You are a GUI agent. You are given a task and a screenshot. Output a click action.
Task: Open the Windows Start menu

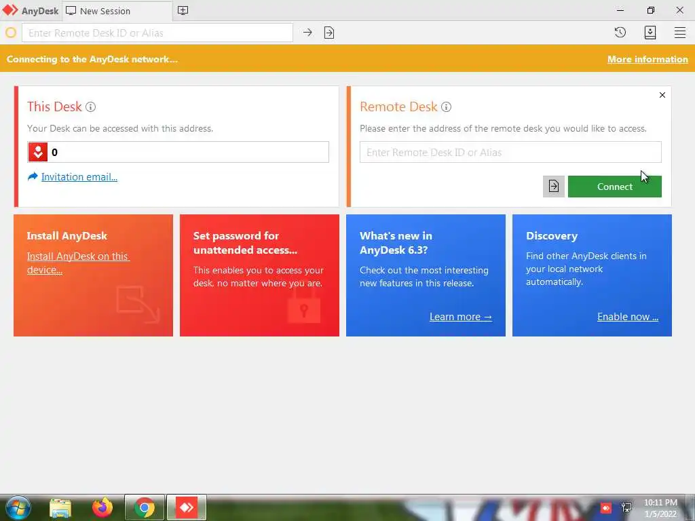(x=18, y=507)
